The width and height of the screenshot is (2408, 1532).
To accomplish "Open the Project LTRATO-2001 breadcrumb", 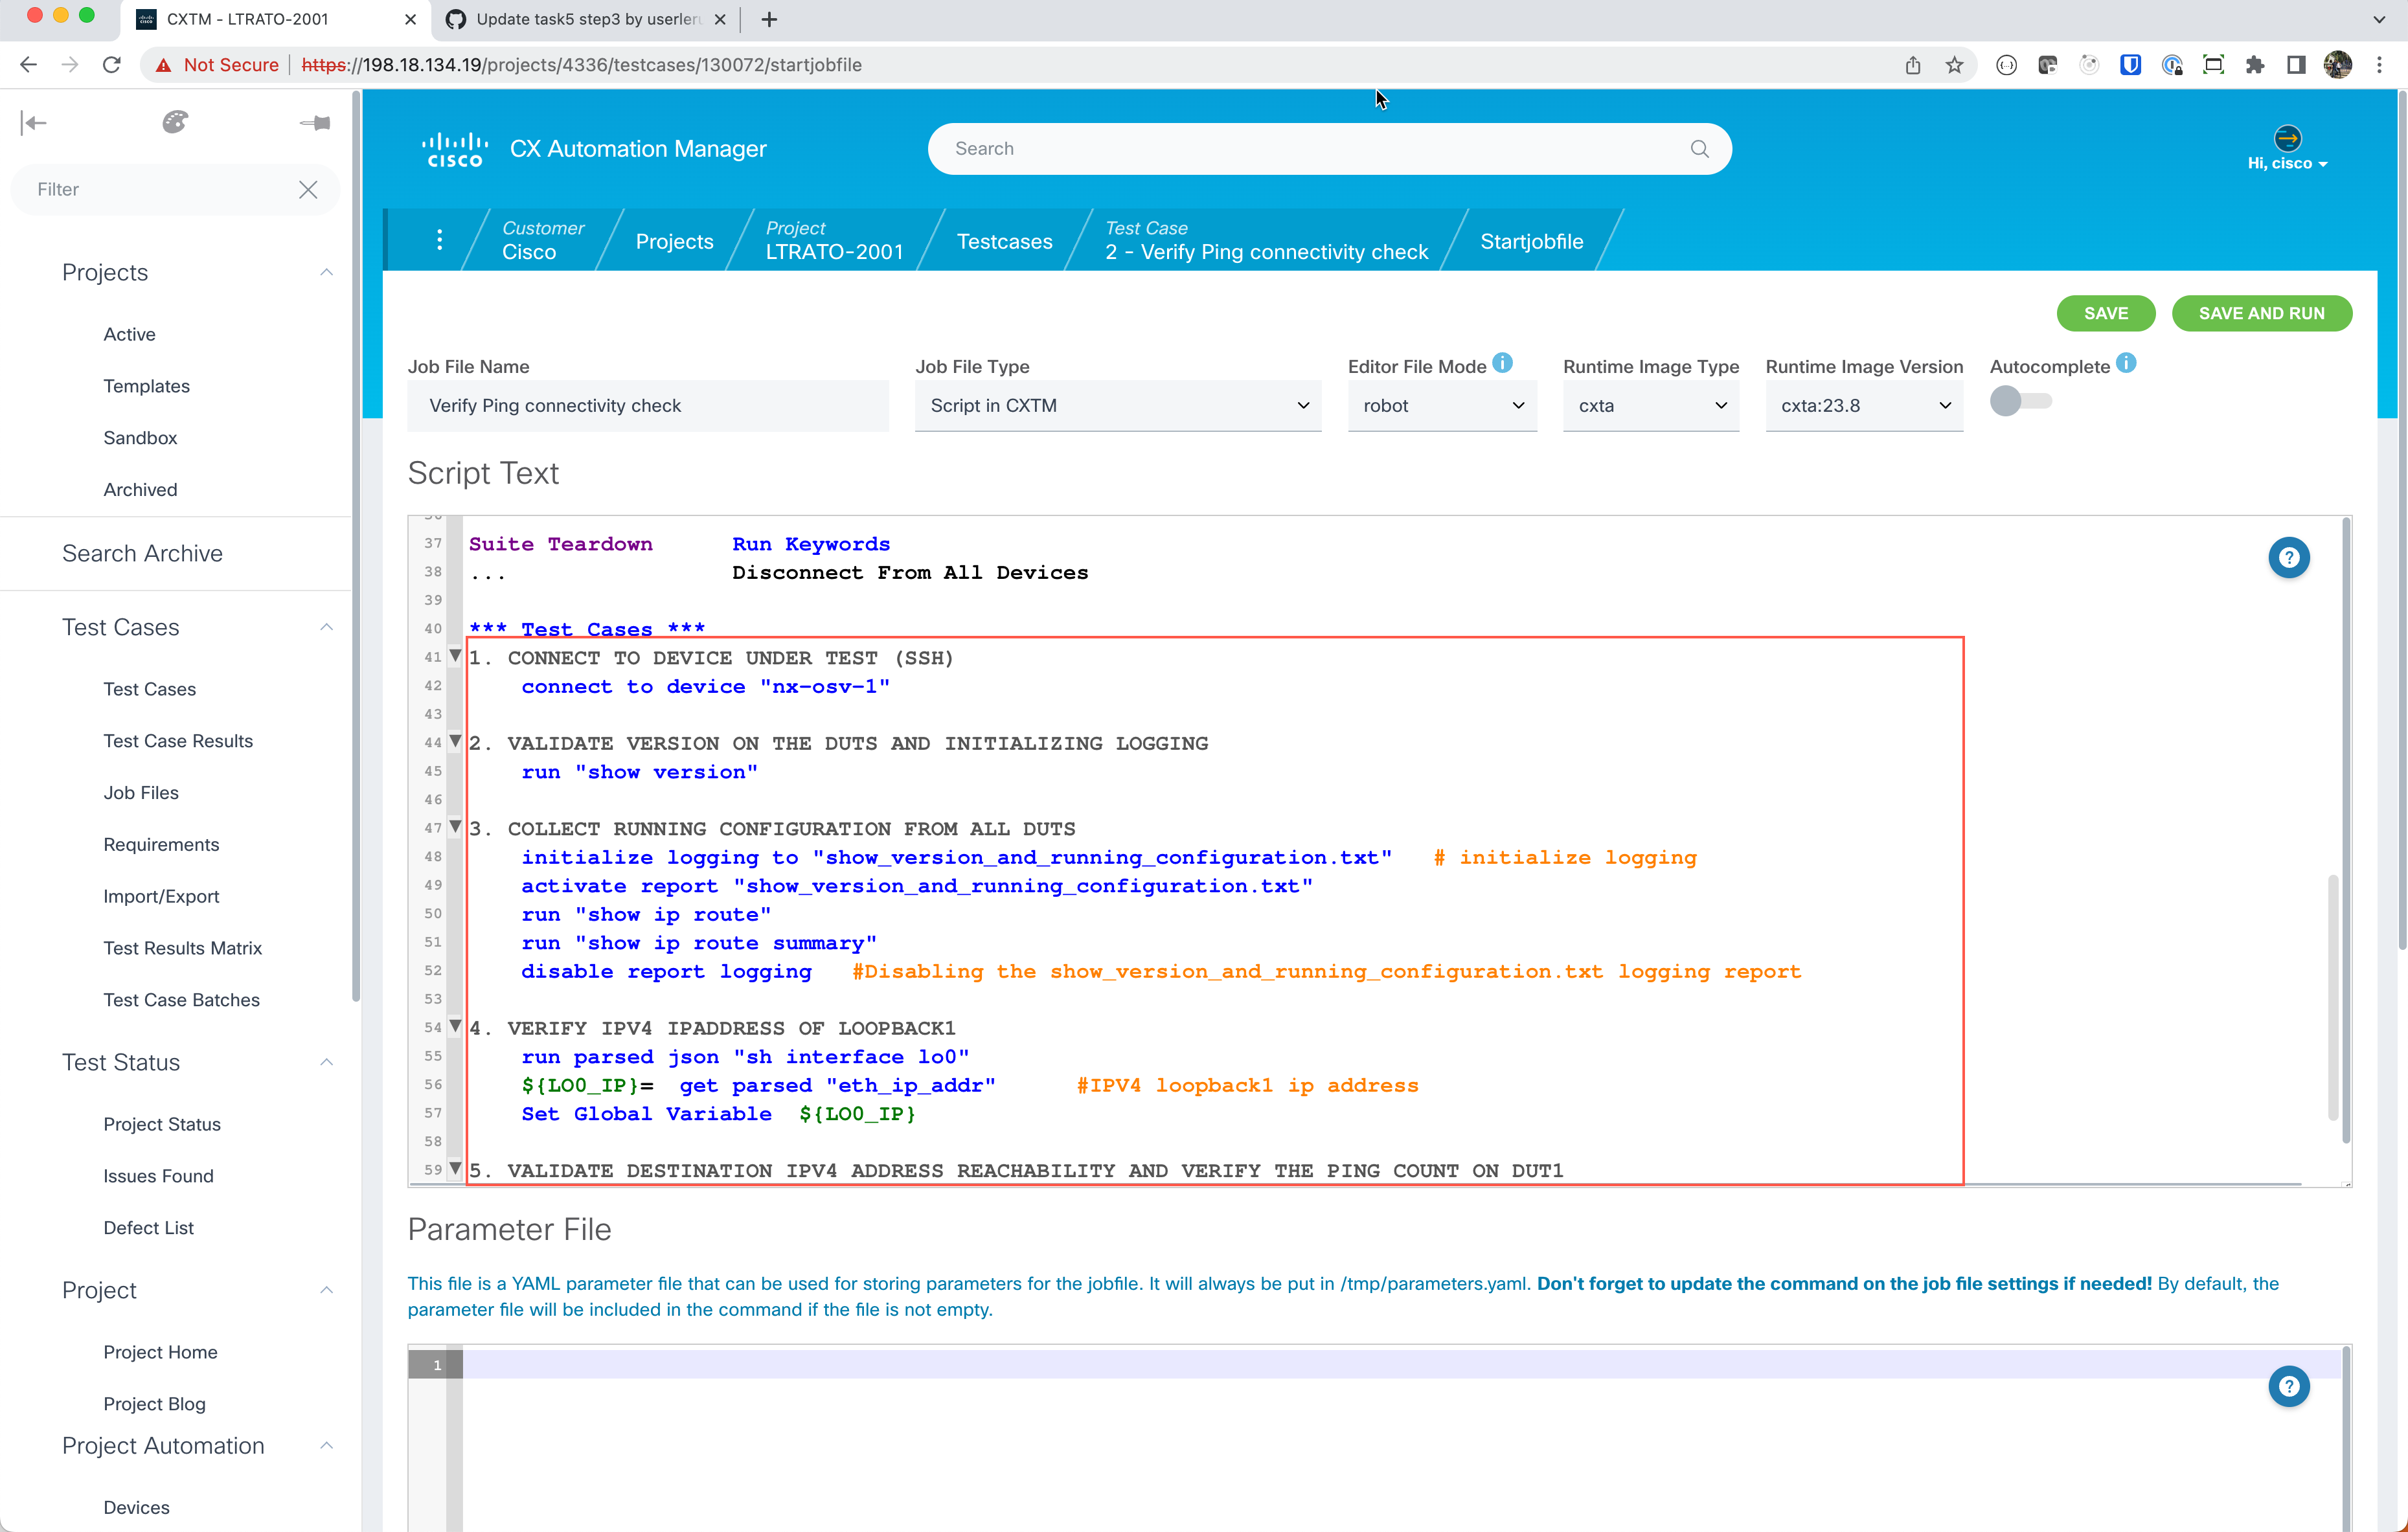I will [x=834, y=240].
